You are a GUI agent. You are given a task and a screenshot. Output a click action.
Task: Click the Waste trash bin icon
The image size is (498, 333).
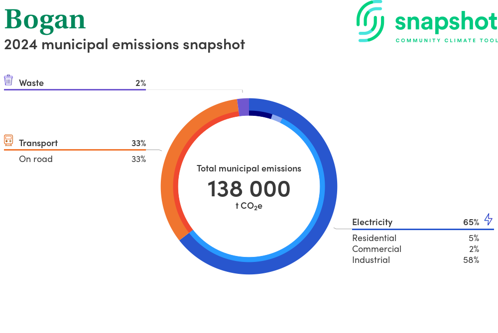[x=8, y=81]
